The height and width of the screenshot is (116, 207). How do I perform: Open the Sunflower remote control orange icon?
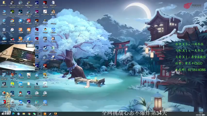(x=28, y=30)
